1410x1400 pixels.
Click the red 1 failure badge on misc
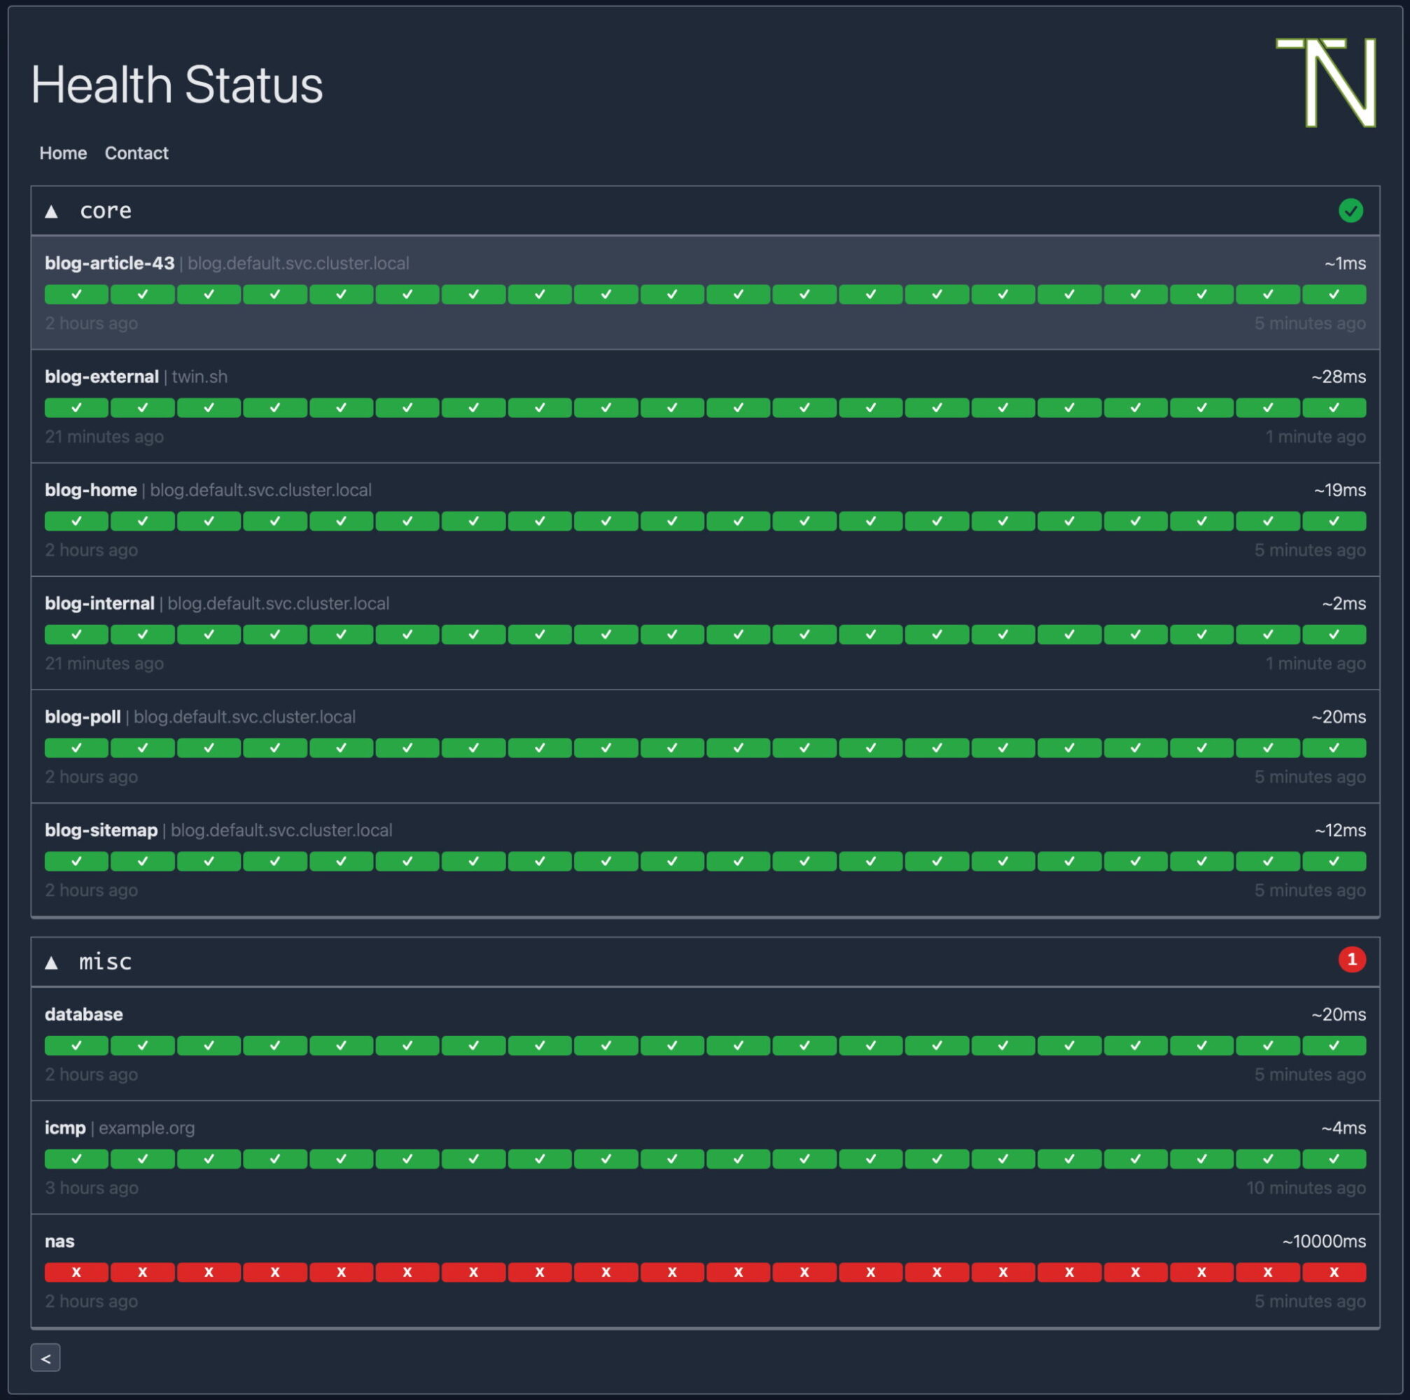tap(1352, 960)
